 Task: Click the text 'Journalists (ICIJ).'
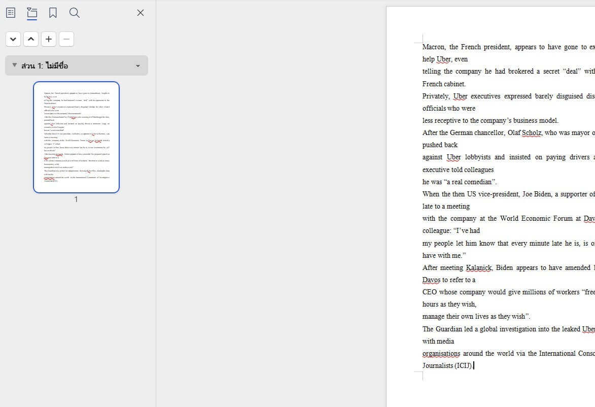click(x=447, y=365)
